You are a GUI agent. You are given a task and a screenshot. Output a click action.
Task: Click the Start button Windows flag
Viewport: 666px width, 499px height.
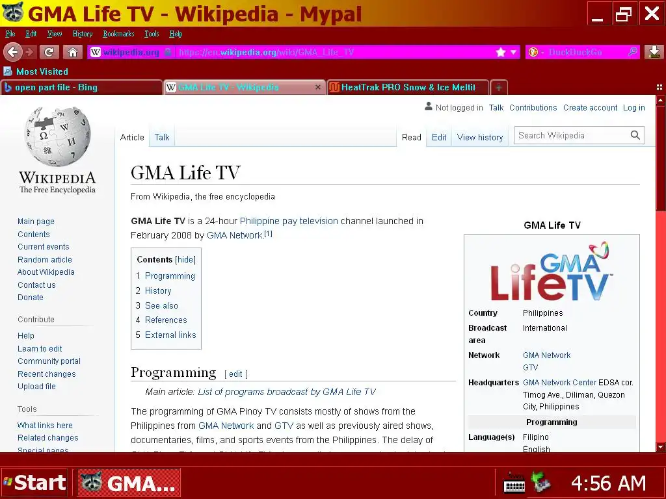(x=8, y=483)
